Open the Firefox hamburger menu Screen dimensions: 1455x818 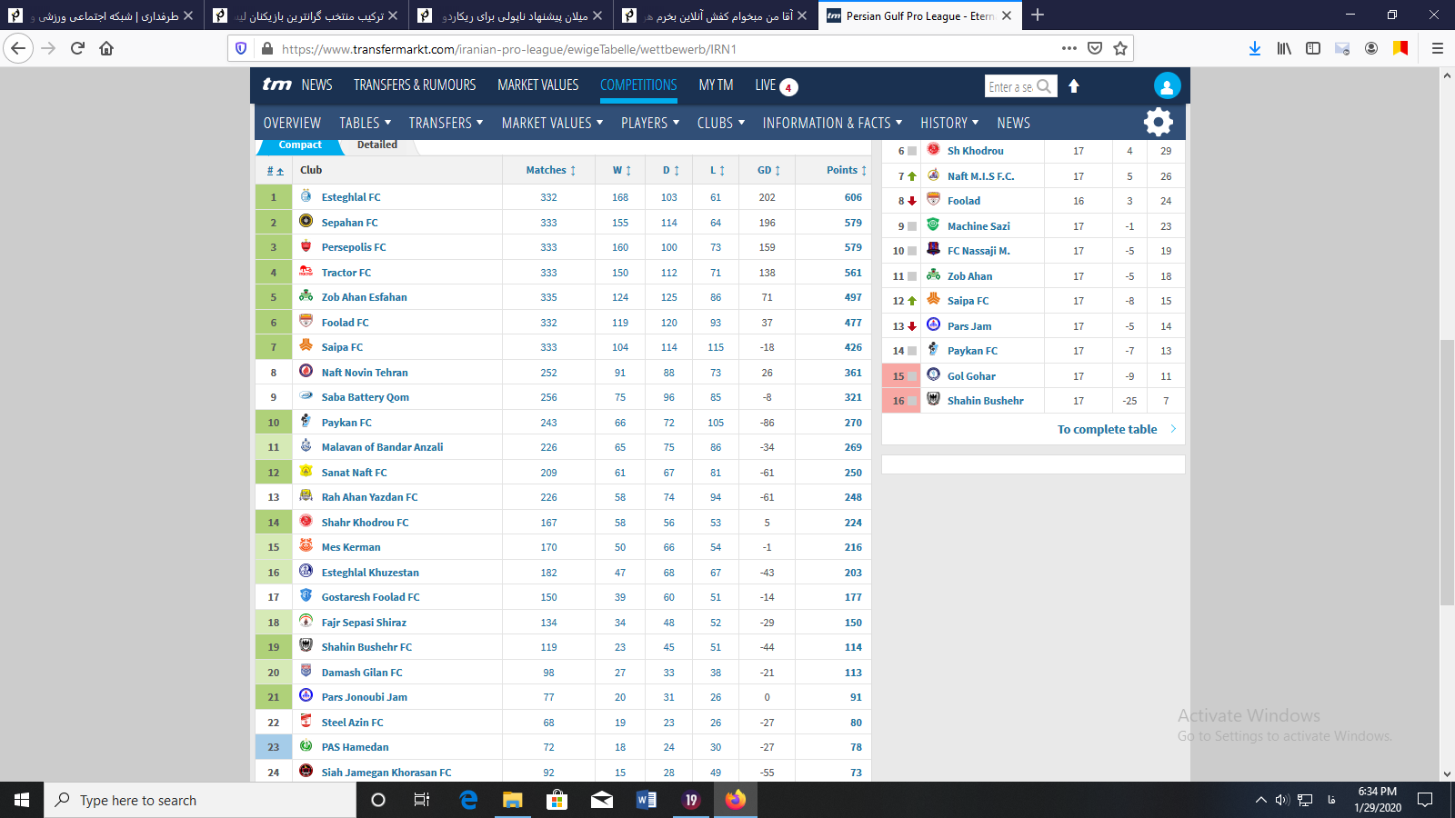1438,48
